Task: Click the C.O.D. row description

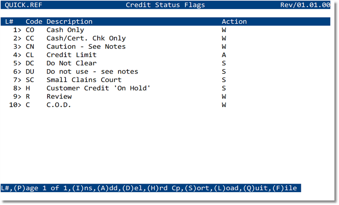Action: 59,105
